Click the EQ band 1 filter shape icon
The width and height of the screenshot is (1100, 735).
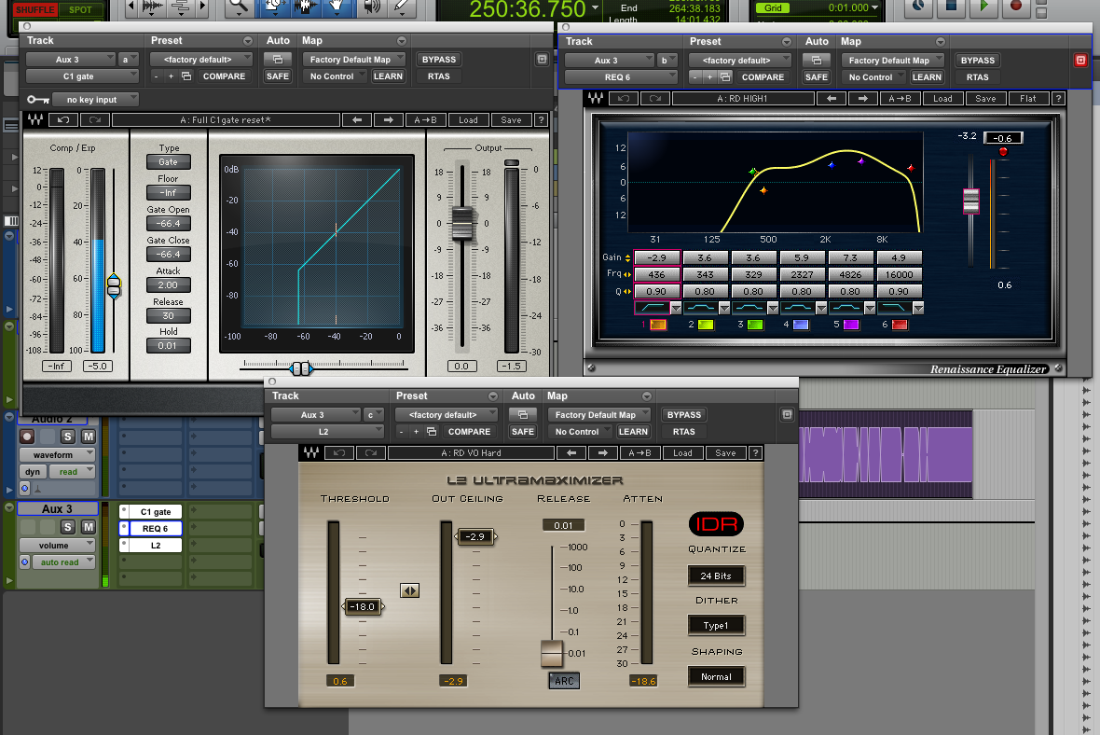(653, 308)
